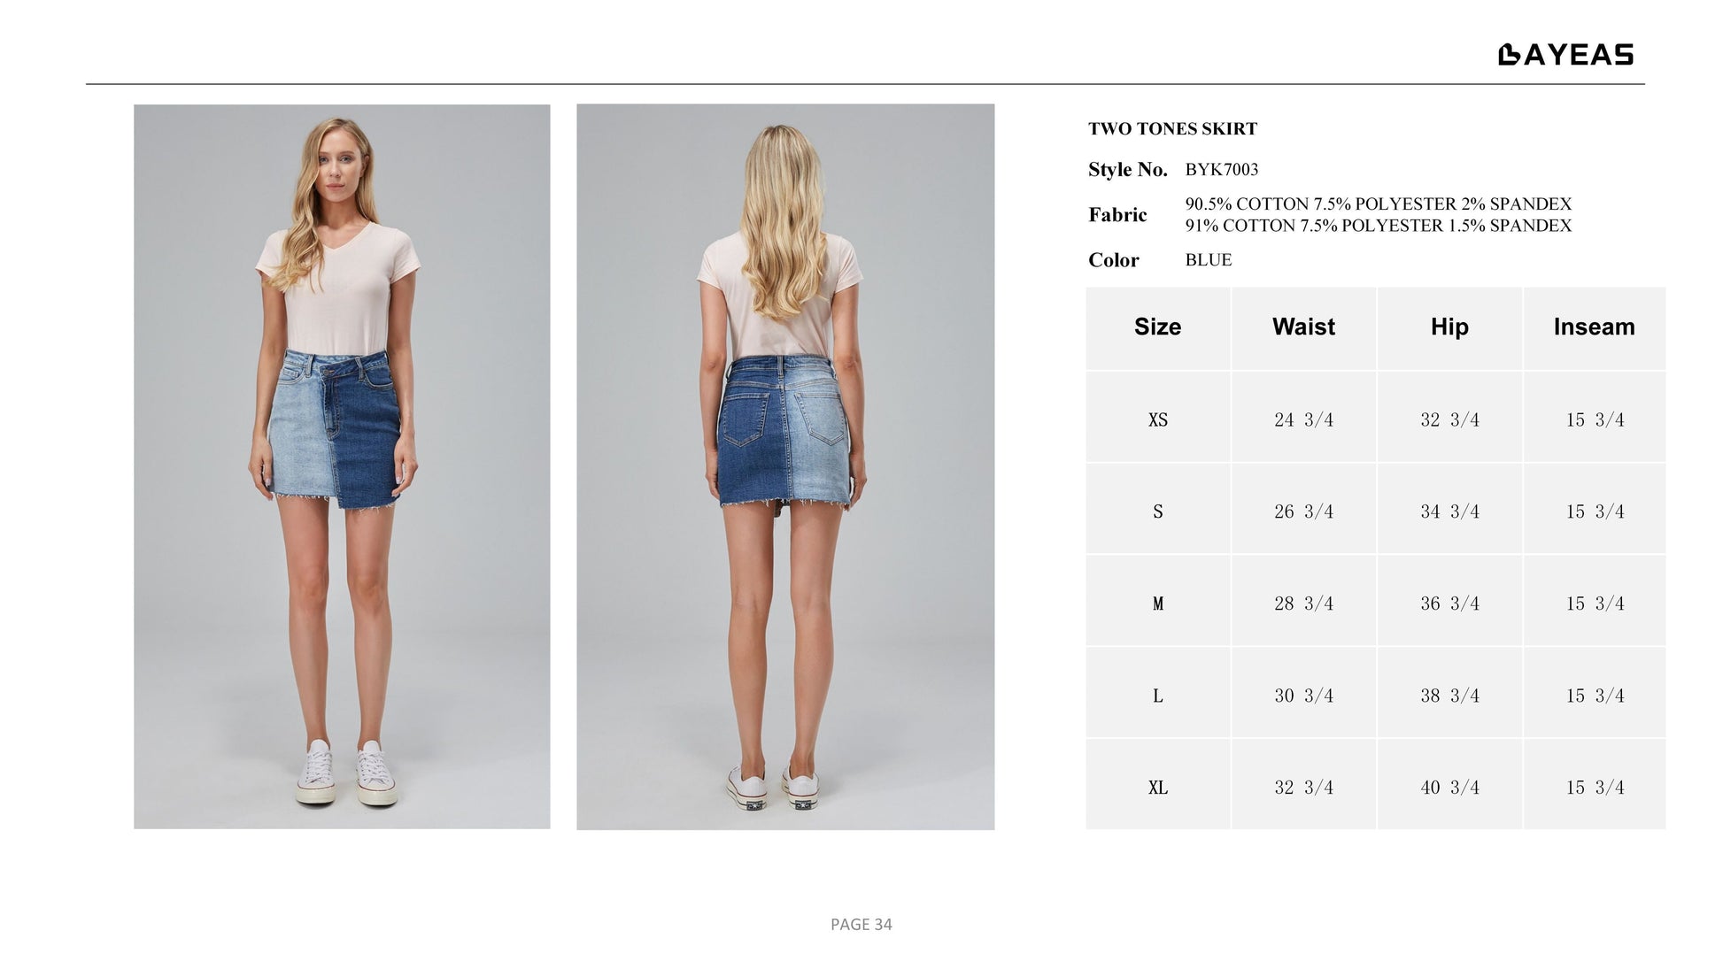Viewport: 1723px width, 969px height.
Task: Click the XS waist value 24 3/4
Action: pyautogui.click(x=1303, y=420)
